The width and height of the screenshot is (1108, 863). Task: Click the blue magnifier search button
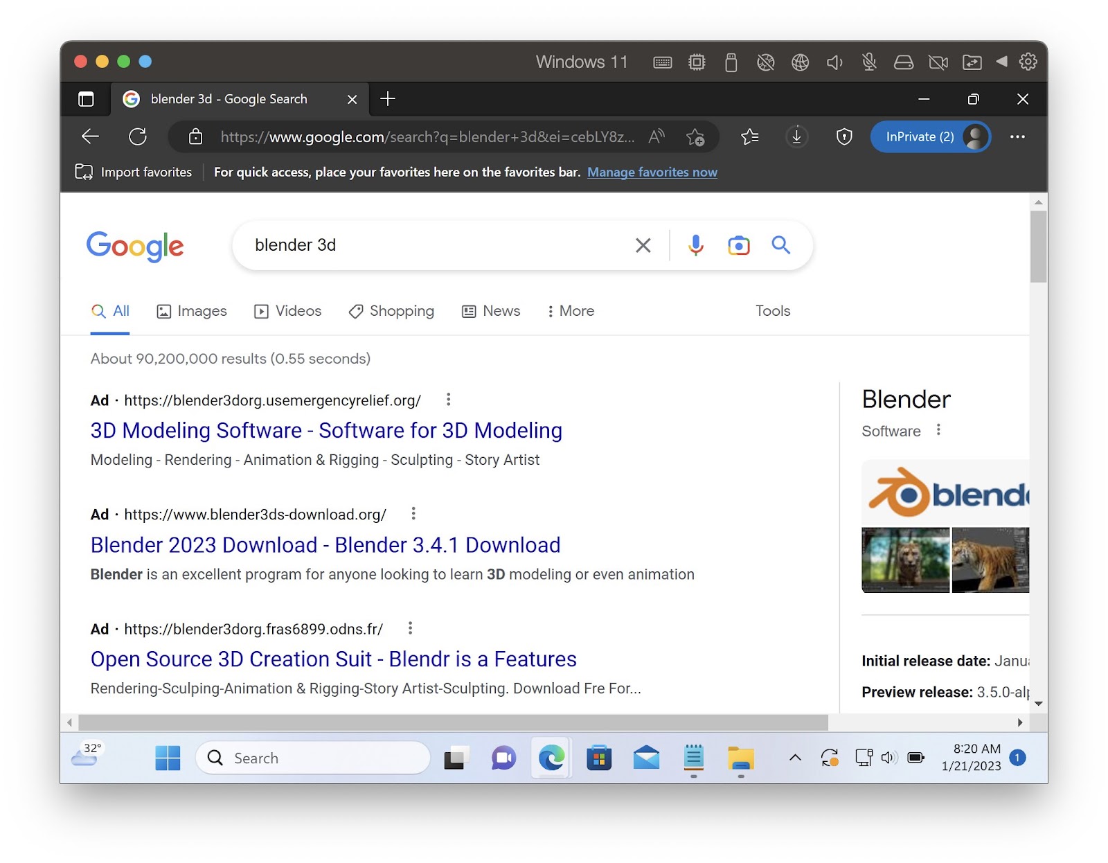pyautogui.click(x=780, y=245)
